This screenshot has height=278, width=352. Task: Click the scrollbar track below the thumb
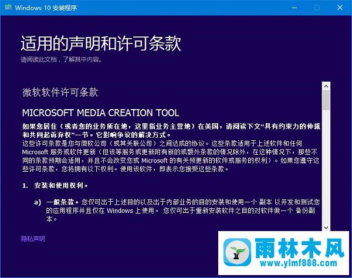[x=326, y=167]
